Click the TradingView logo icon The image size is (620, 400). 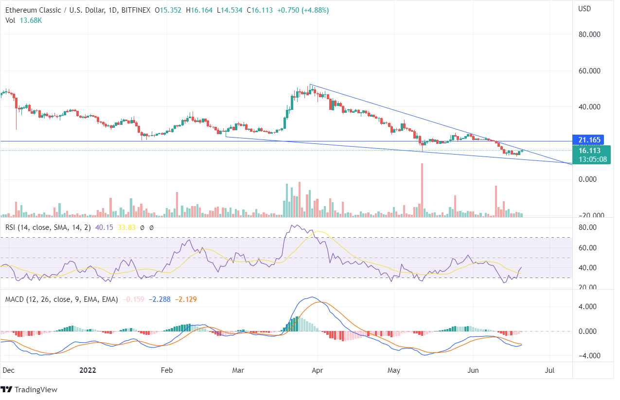click(7, 390)
